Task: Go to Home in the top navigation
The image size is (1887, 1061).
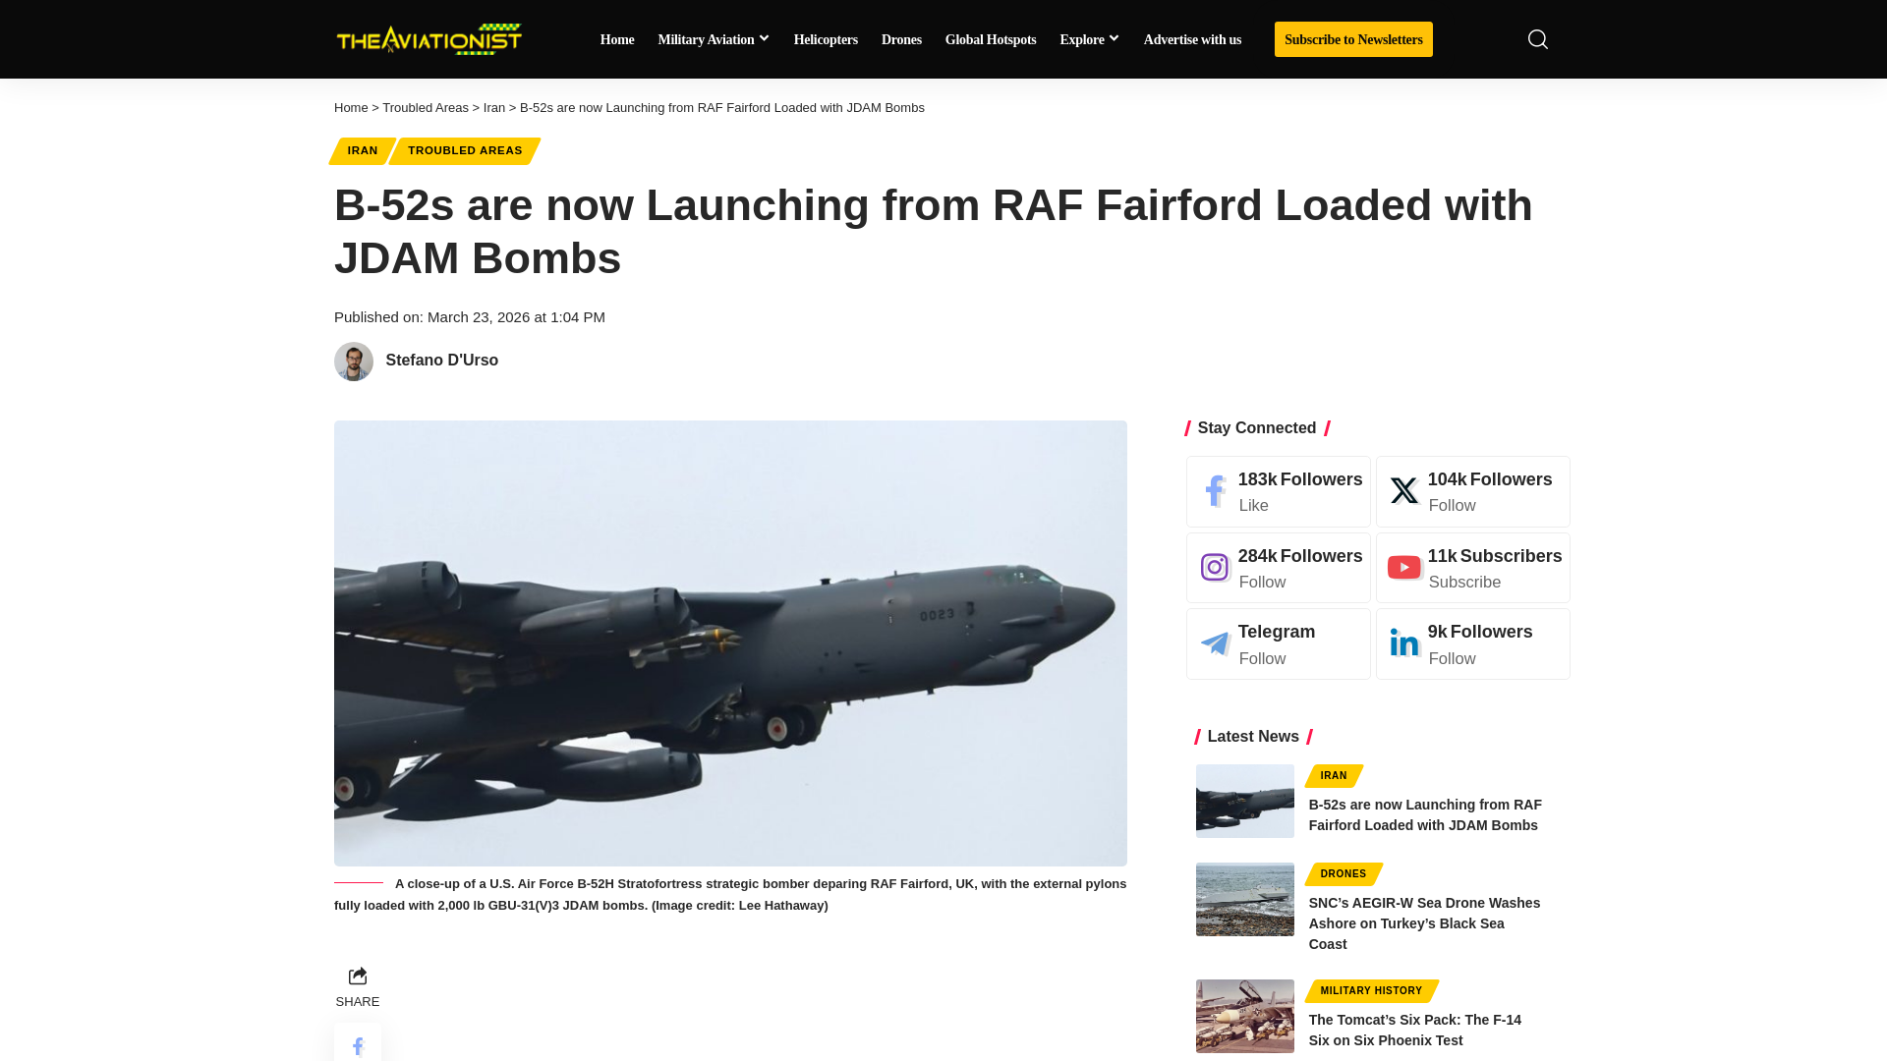Action: click(617, 40)
